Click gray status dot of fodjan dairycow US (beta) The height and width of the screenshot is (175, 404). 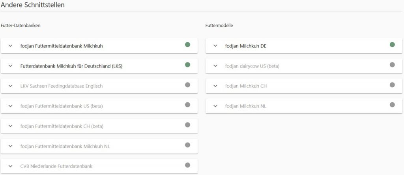click(x=392, y=65)
